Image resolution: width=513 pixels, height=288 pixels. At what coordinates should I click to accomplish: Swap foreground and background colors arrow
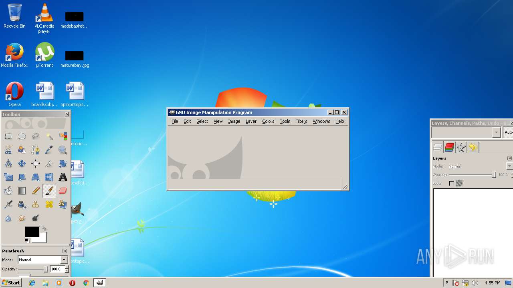[x=44, y=229]
